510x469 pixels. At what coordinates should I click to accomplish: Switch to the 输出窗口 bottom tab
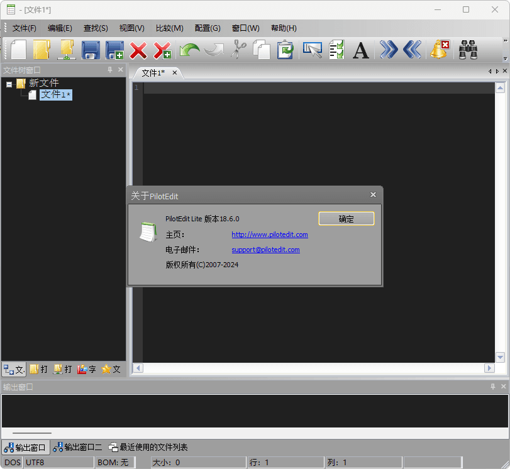(25, 448)
